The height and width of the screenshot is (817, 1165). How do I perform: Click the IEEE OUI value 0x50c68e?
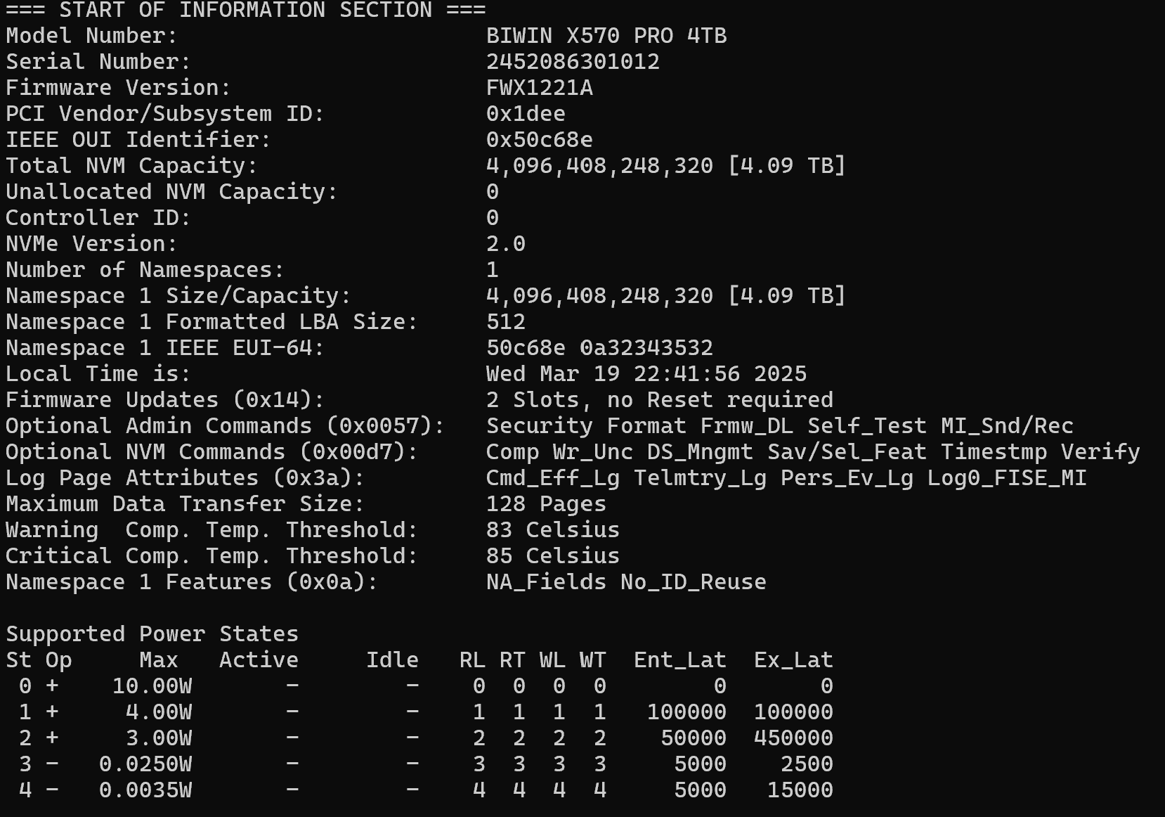539,140
